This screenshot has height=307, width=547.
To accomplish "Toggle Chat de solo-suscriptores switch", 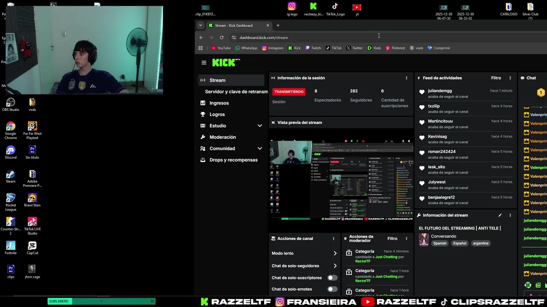I will pos(332,278).
